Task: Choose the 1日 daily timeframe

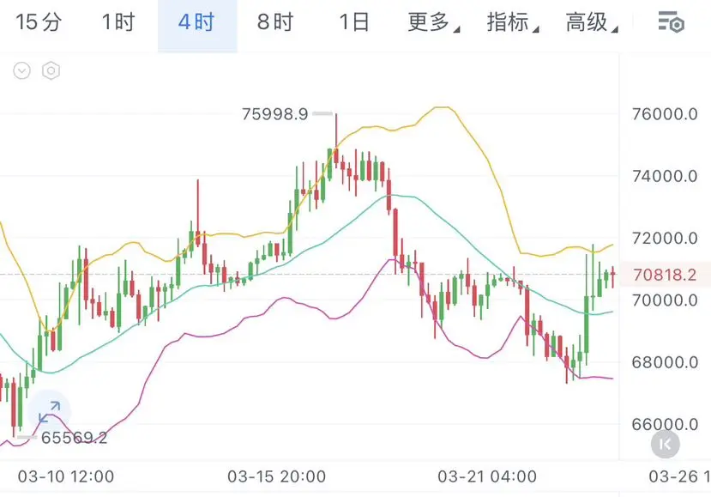Action: coord(354,22)
